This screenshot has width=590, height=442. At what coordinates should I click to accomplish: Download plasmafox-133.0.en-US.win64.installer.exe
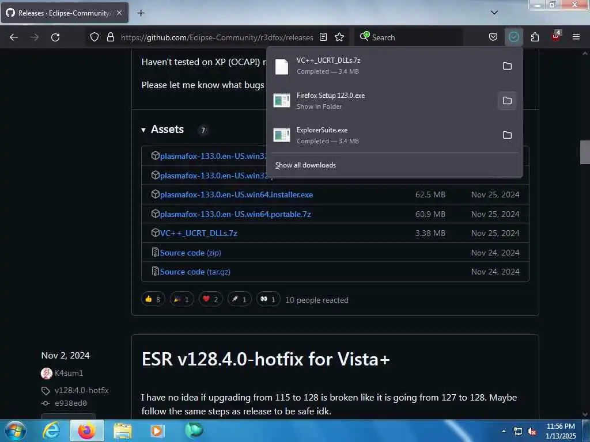click(x=236, y=195)
